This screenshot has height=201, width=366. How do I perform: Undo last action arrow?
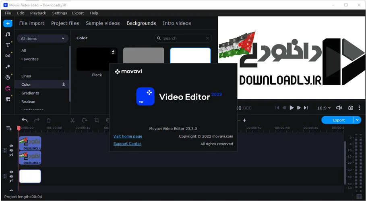coord(25,120)
